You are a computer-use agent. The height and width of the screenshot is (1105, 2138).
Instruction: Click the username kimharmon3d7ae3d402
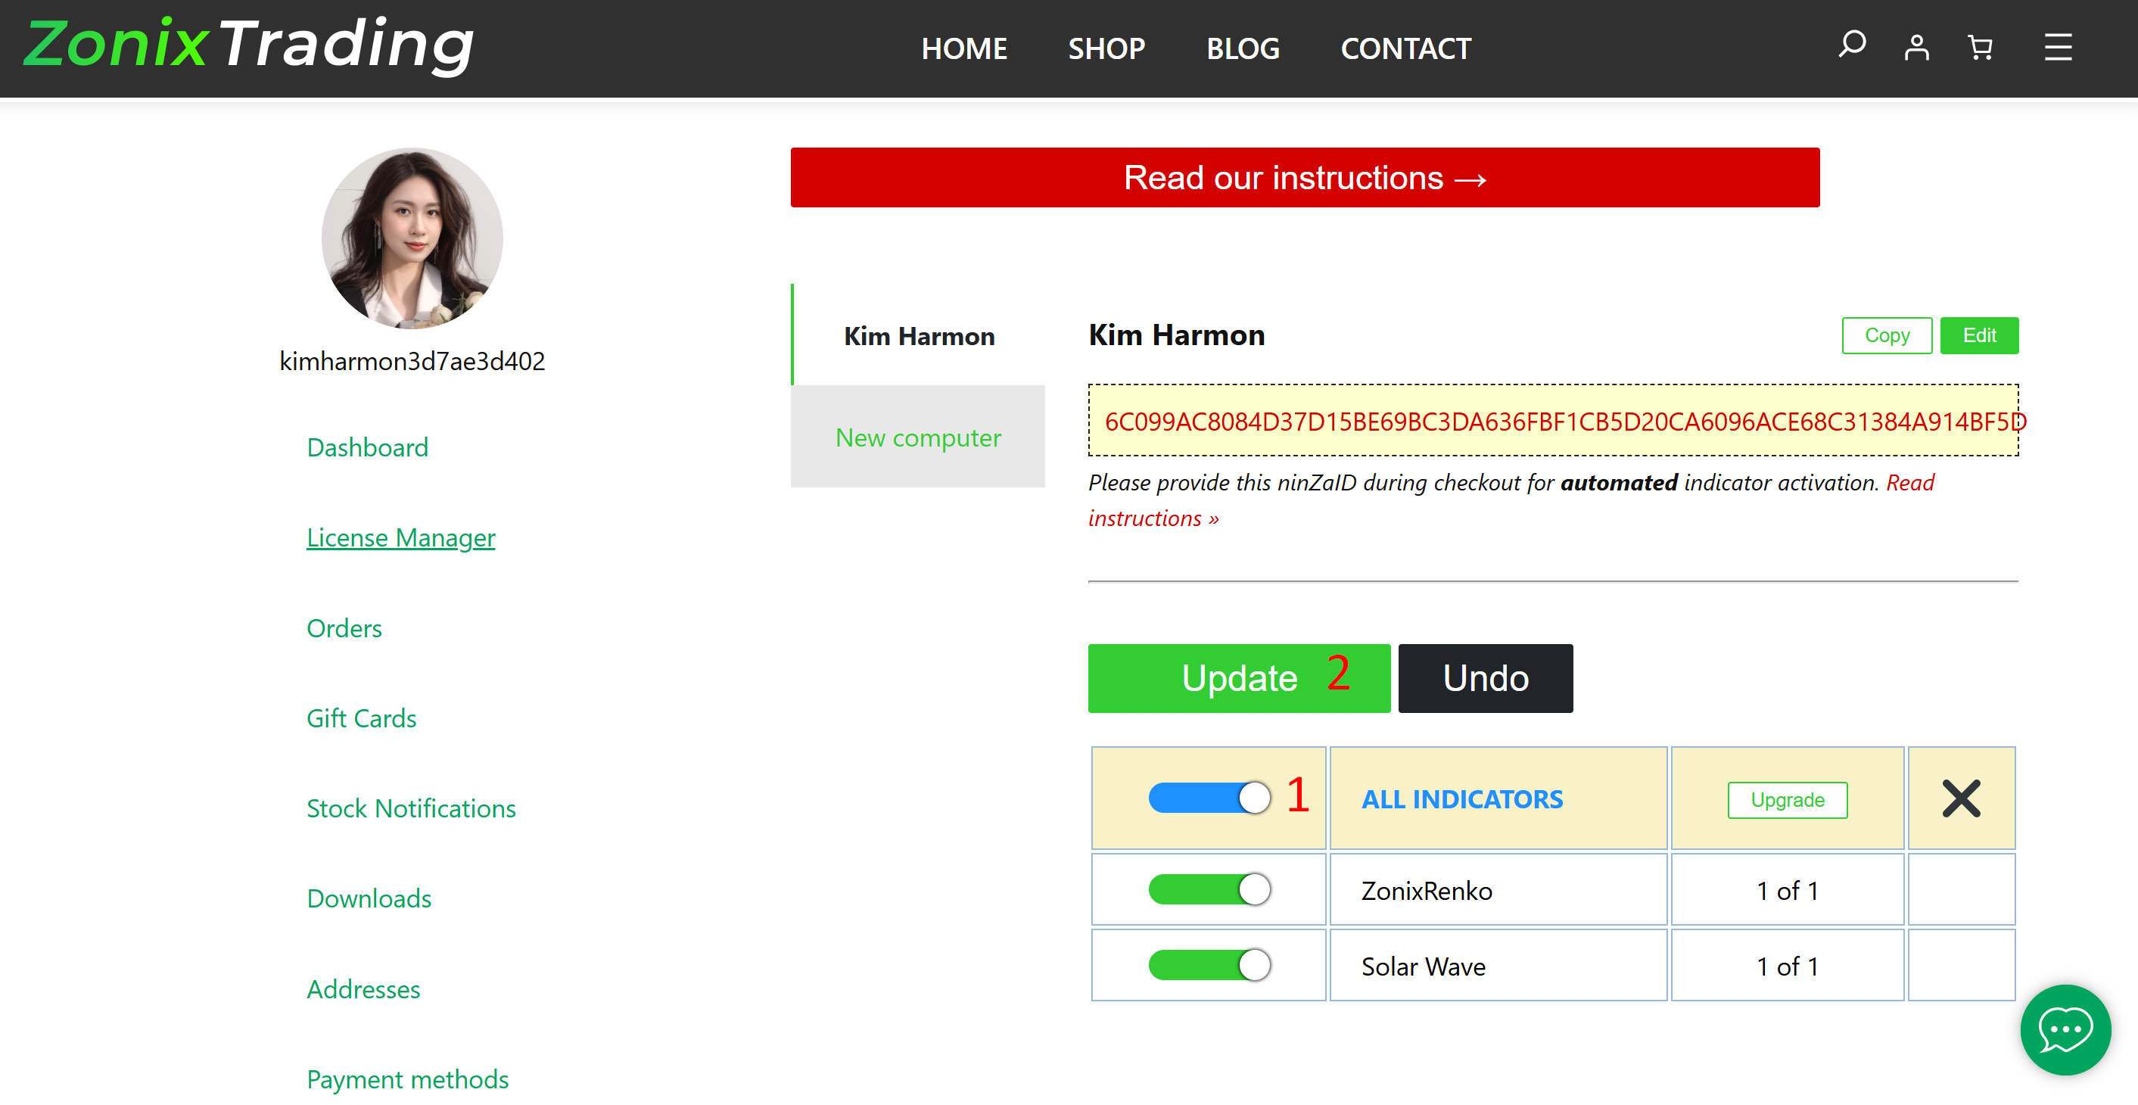(412, 361)
